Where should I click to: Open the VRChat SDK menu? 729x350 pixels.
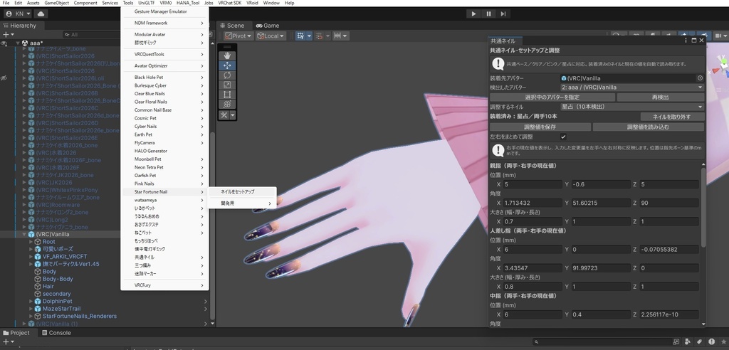click(230, 3)
